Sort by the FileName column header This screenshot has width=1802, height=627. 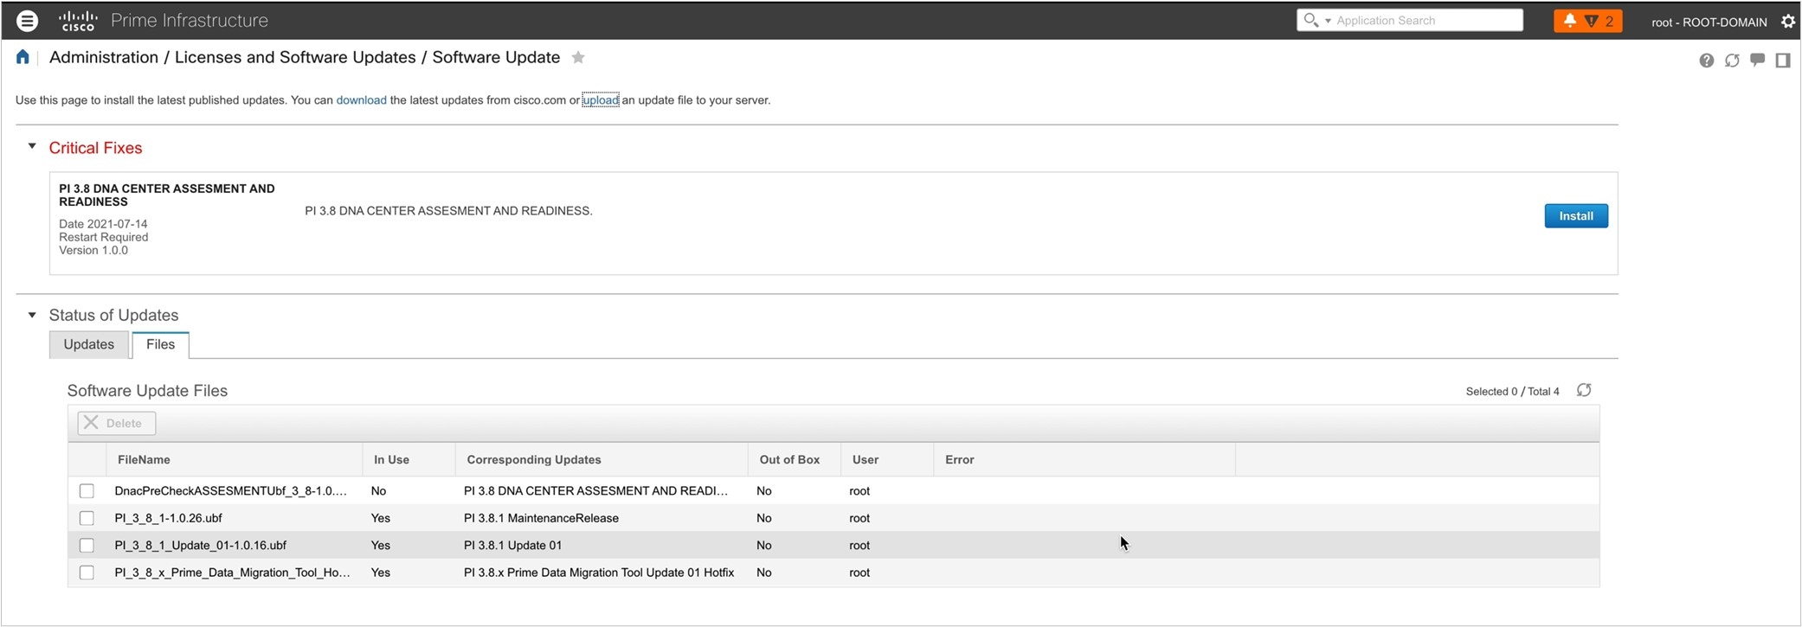point(234,460)
